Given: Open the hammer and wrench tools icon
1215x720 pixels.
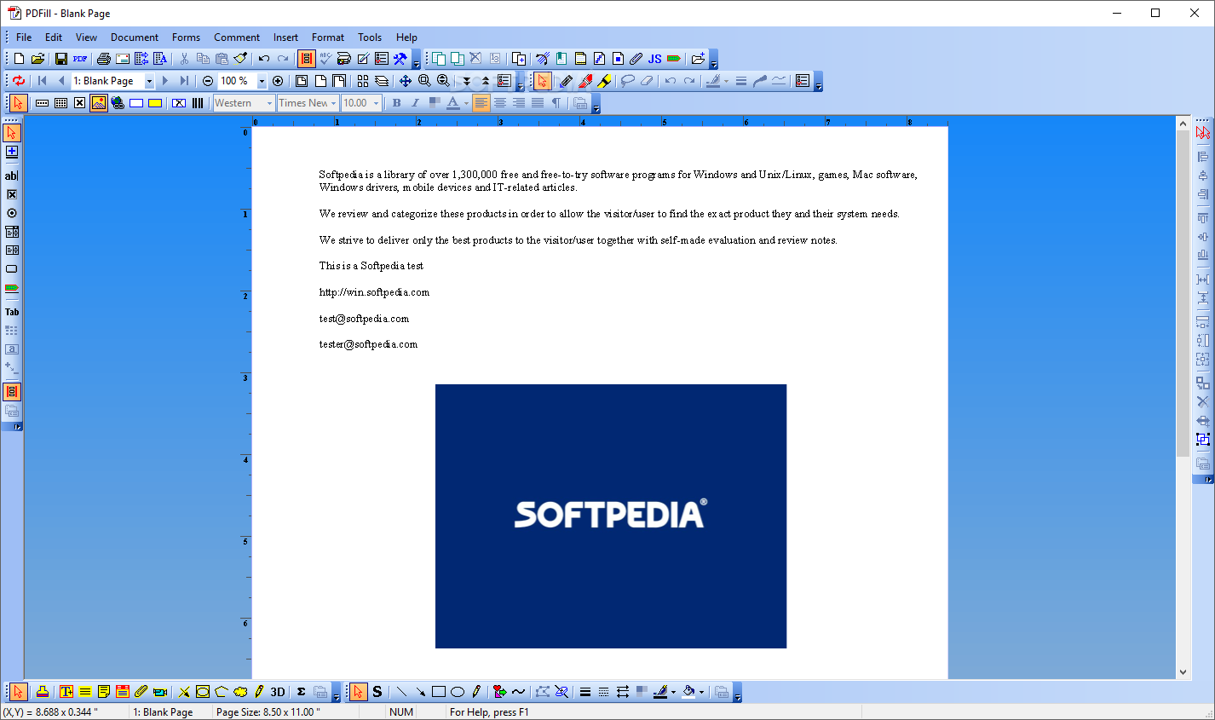Looking at the screenshot, I should pyautogui.click(x=400, y=59).
